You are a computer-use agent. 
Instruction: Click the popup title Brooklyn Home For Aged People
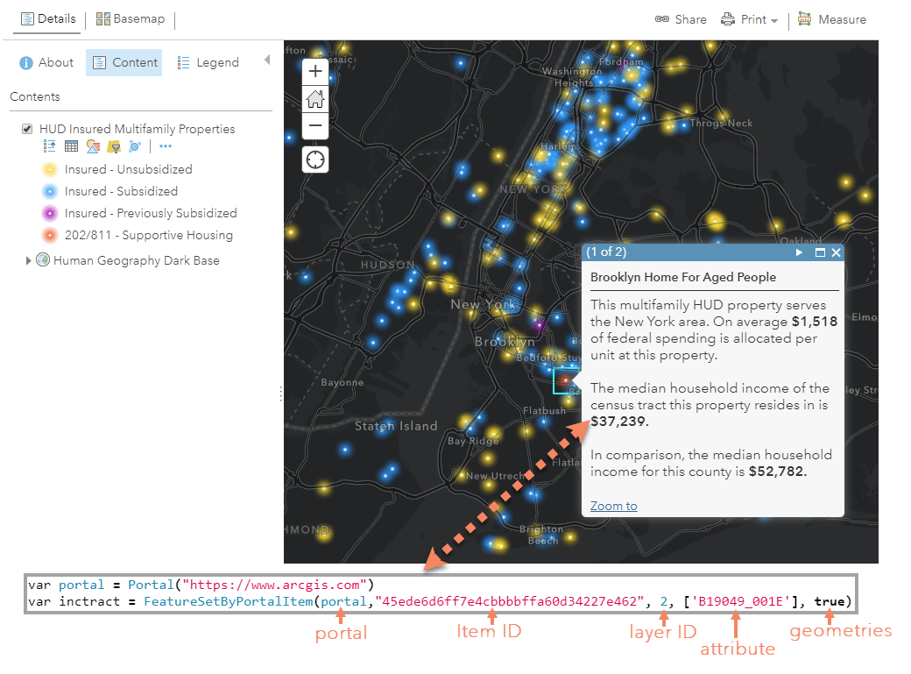pos(683,277)
